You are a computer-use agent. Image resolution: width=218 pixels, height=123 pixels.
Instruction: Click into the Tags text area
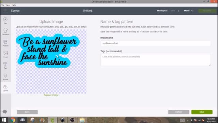155,60
